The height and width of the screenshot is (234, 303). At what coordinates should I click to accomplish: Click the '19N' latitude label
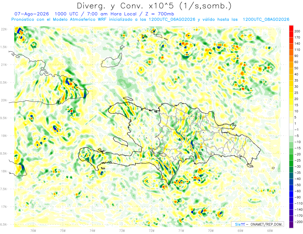pyautogui.click(x=4, y=136)
